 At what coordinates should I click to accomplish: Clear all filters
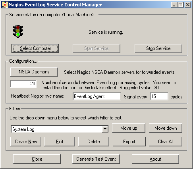166,142
